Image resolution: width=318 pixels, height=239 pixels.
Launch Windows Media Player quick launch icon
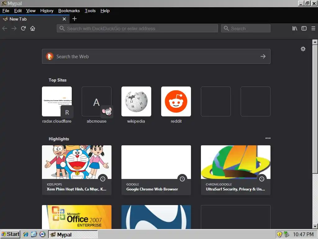click(x=42, y=234)
